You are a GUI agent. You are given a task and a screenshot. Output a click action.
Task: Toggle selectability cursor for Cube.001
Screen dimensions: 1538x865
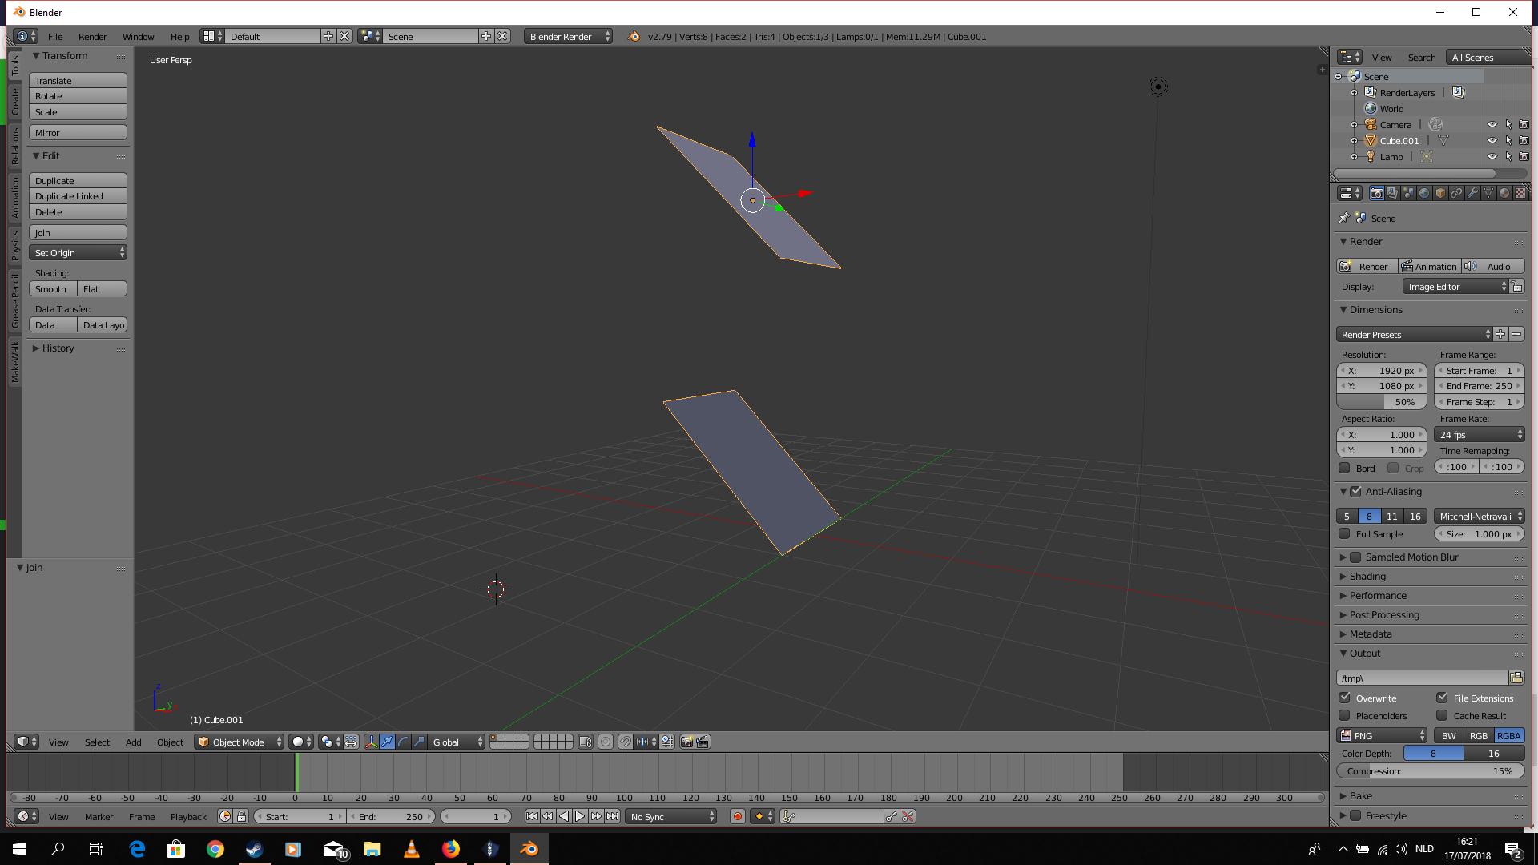1508,141
